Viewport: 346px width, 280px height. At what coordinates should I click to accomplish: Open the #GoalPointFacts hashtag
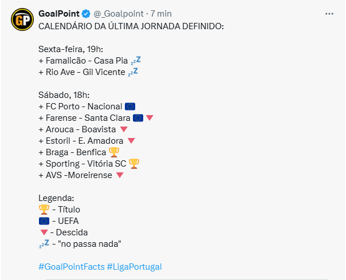[72, 267]
